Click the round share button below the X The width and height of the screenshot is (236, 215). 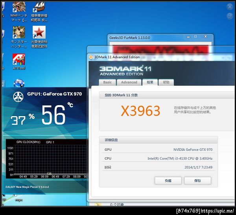tap(230, 16)
